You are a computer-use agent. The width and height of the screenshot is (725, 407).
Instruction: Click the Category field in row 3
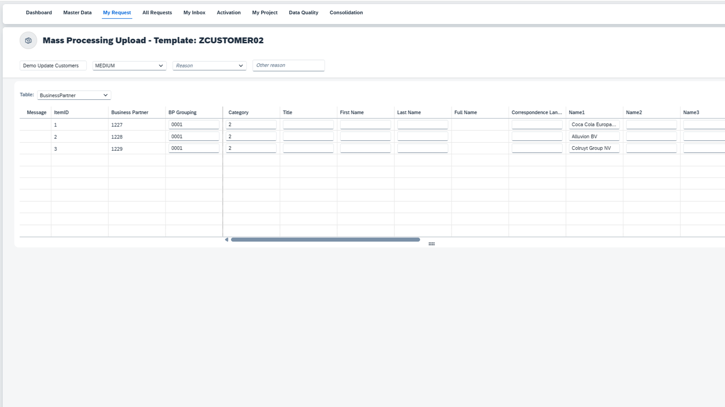[x=251, y=148]
